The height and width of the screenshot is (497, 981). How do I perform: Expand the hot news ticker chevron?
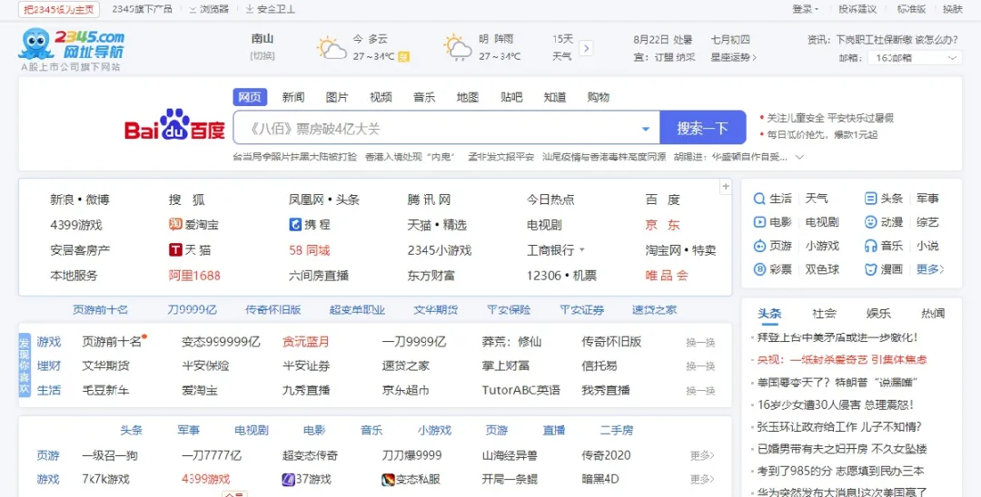(799, 157)
